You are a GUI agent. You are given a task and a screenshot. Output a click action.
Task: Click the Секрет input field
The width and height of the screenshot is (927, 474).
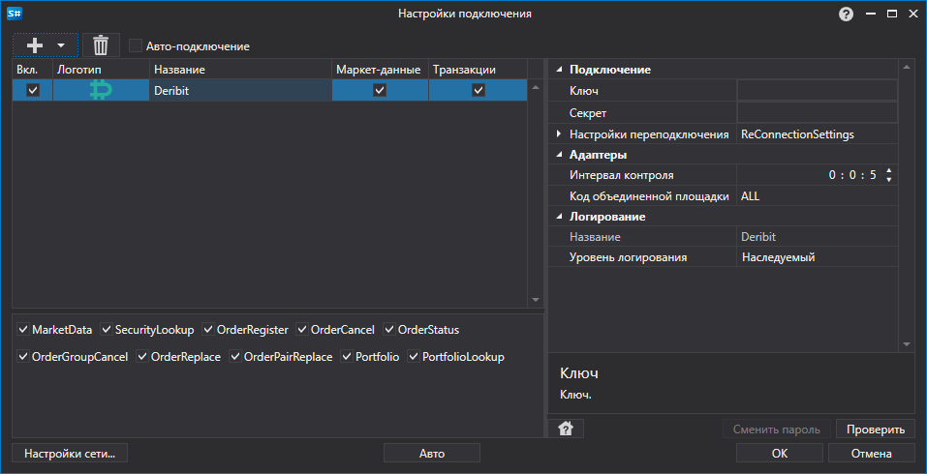[x=817, y=112]
